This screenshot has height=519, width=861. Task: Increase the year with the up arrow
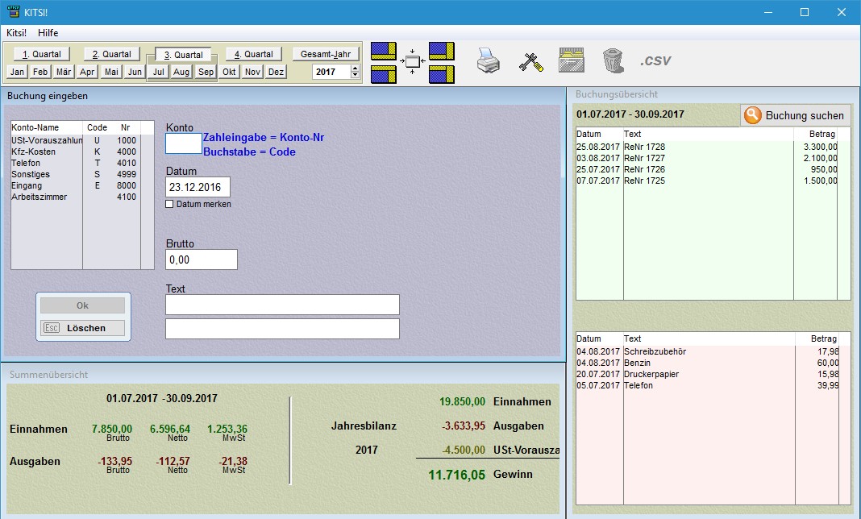pyautogui.click(x=356, y=68)
